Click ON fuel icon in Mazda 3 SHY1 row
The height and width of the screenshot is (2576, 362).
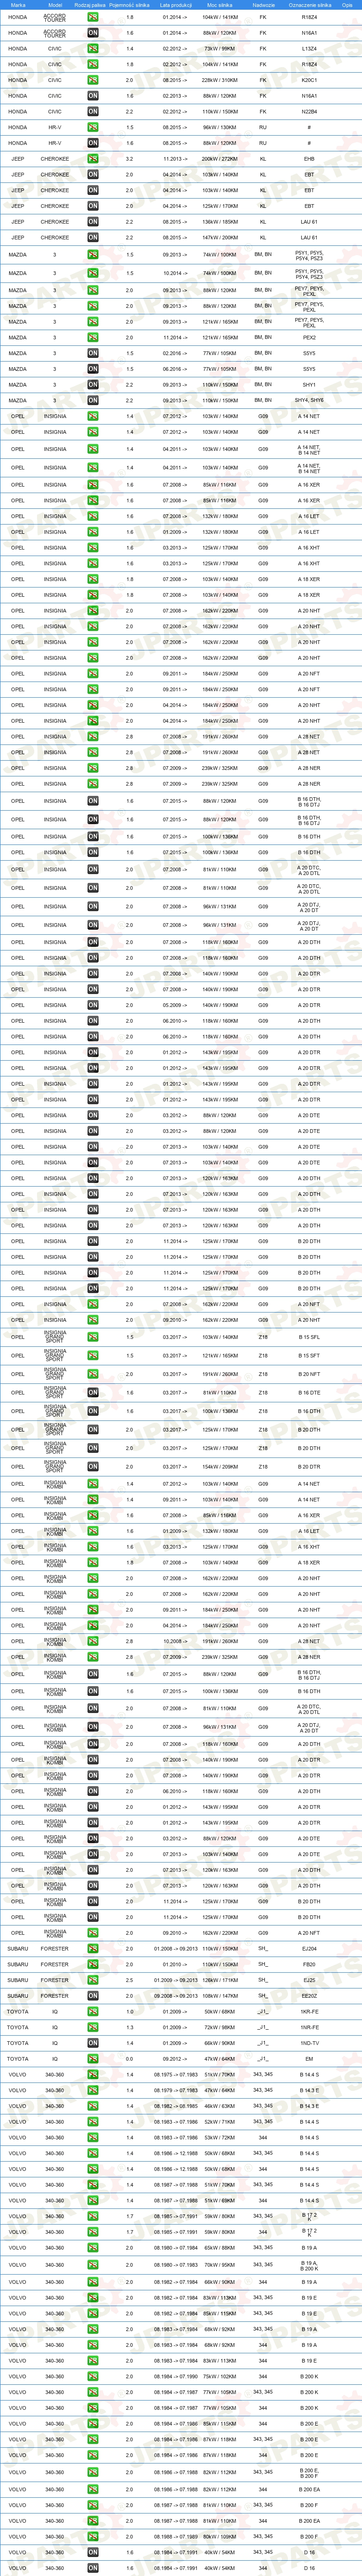(93, 385)
